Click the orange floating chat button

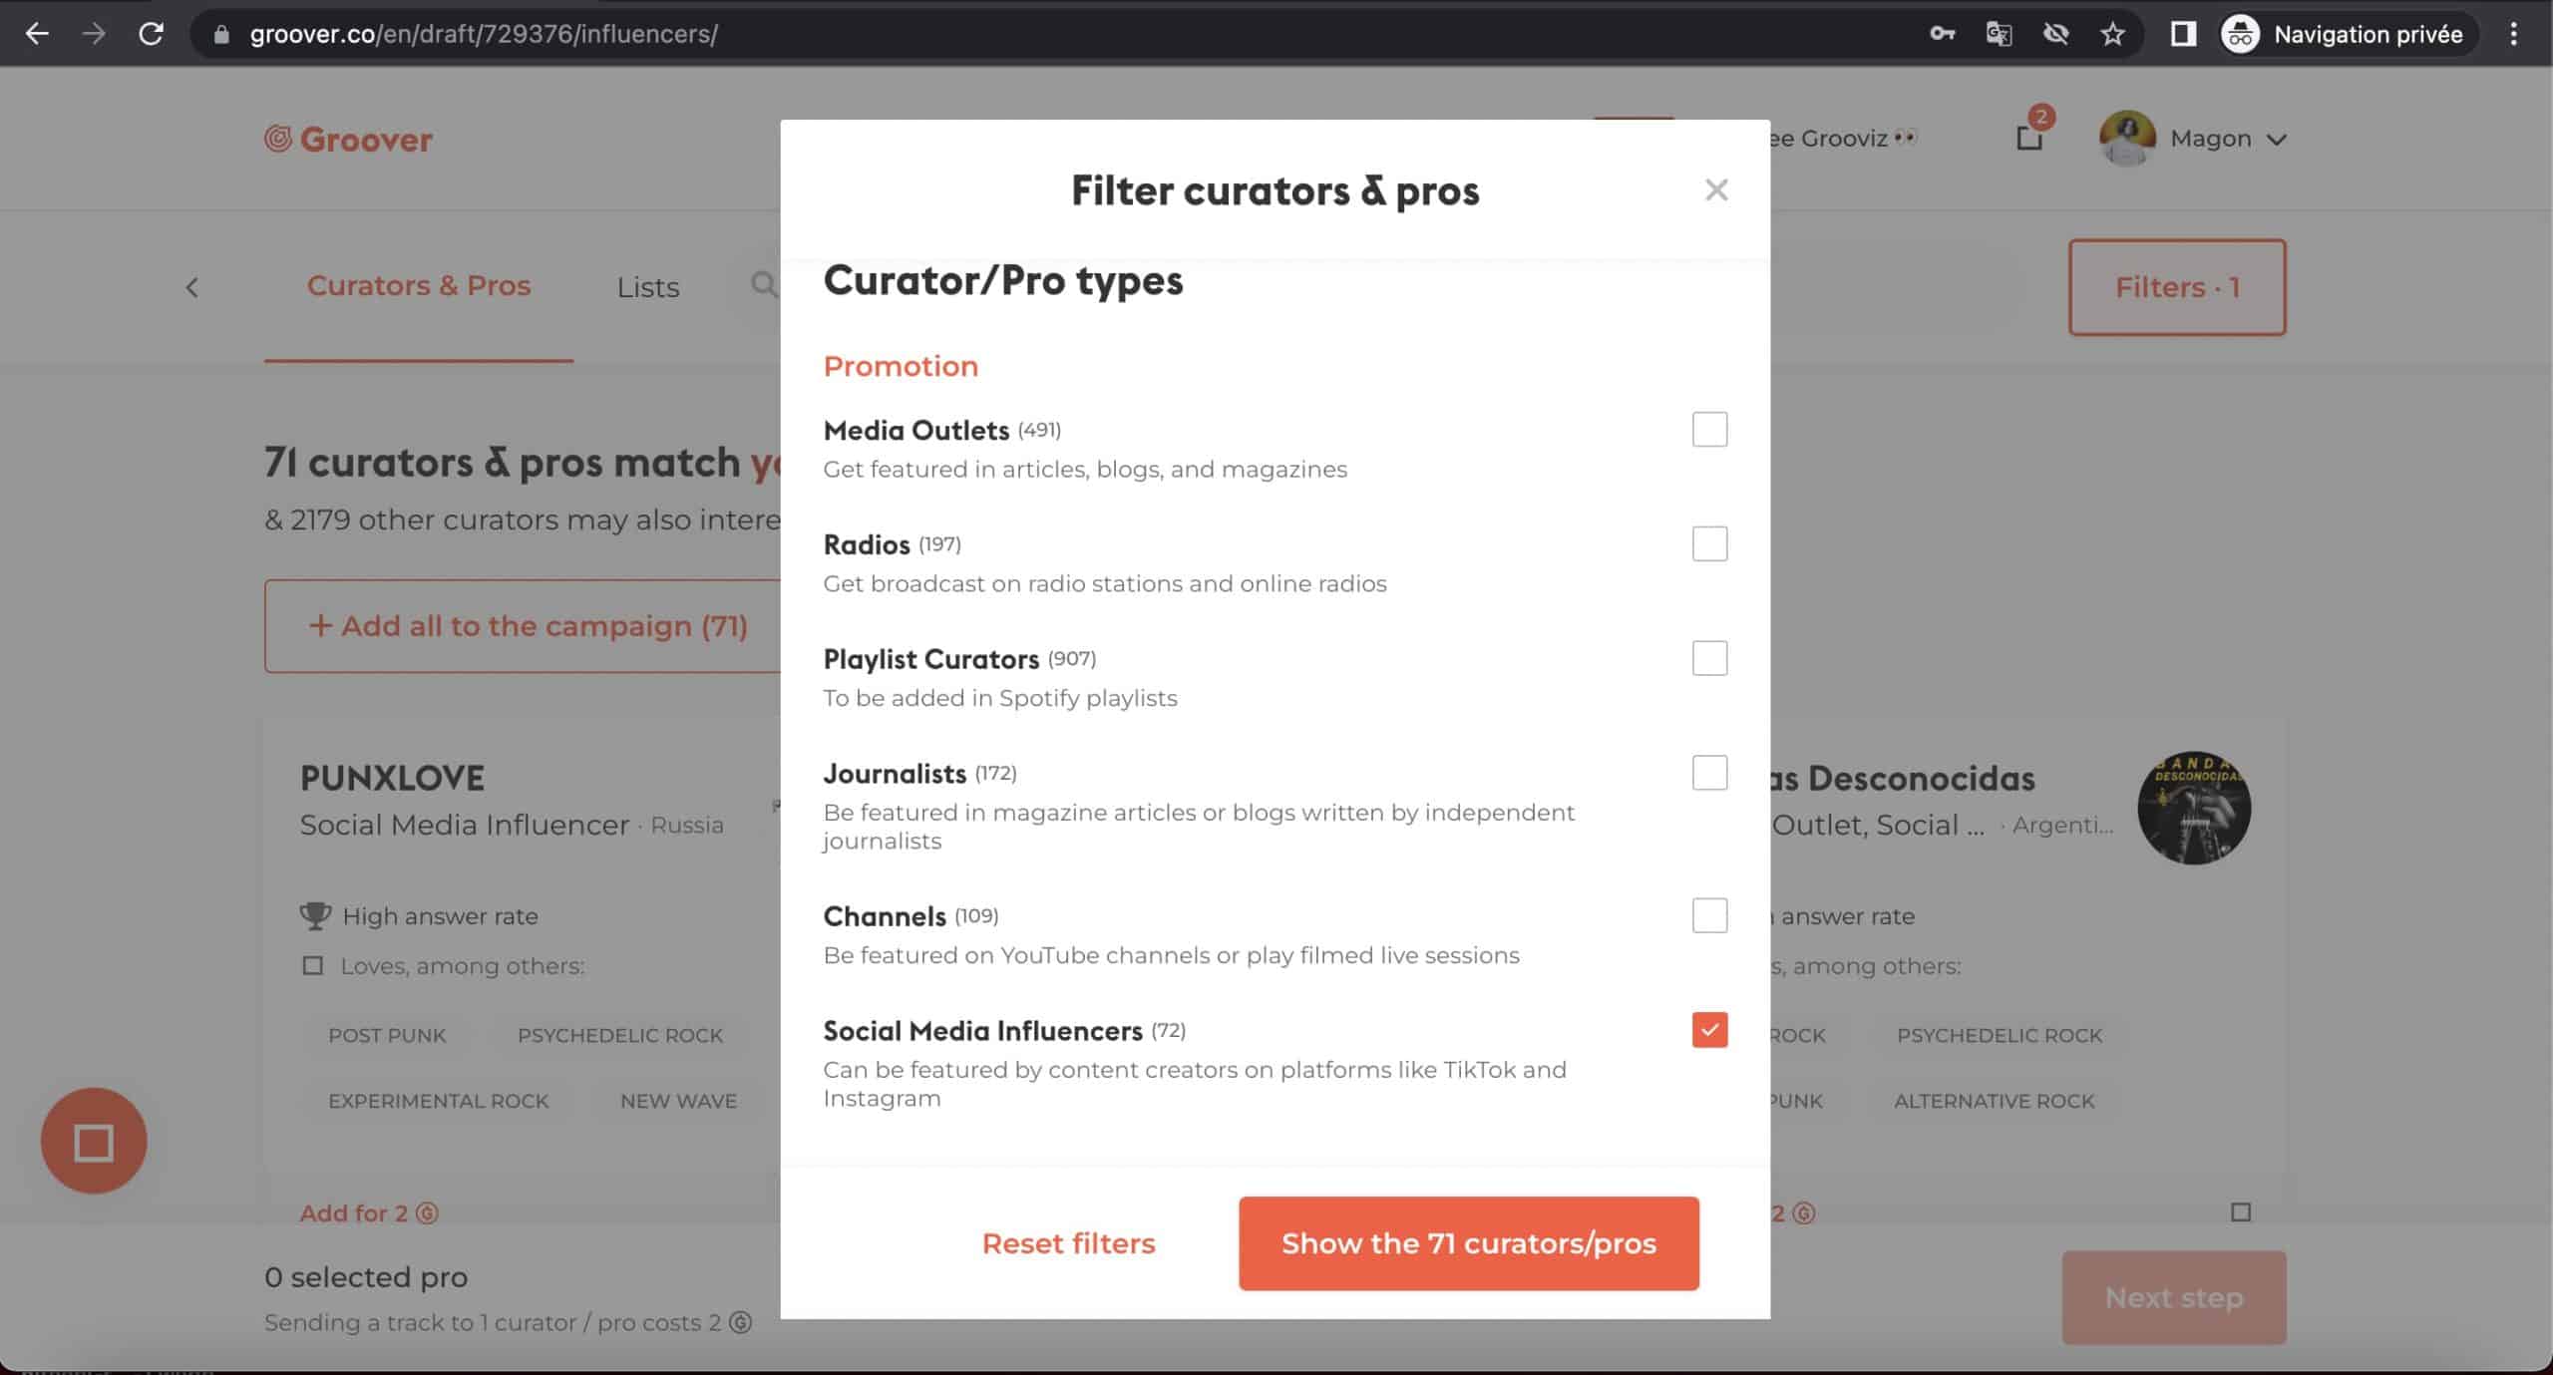pos(94,1141)
